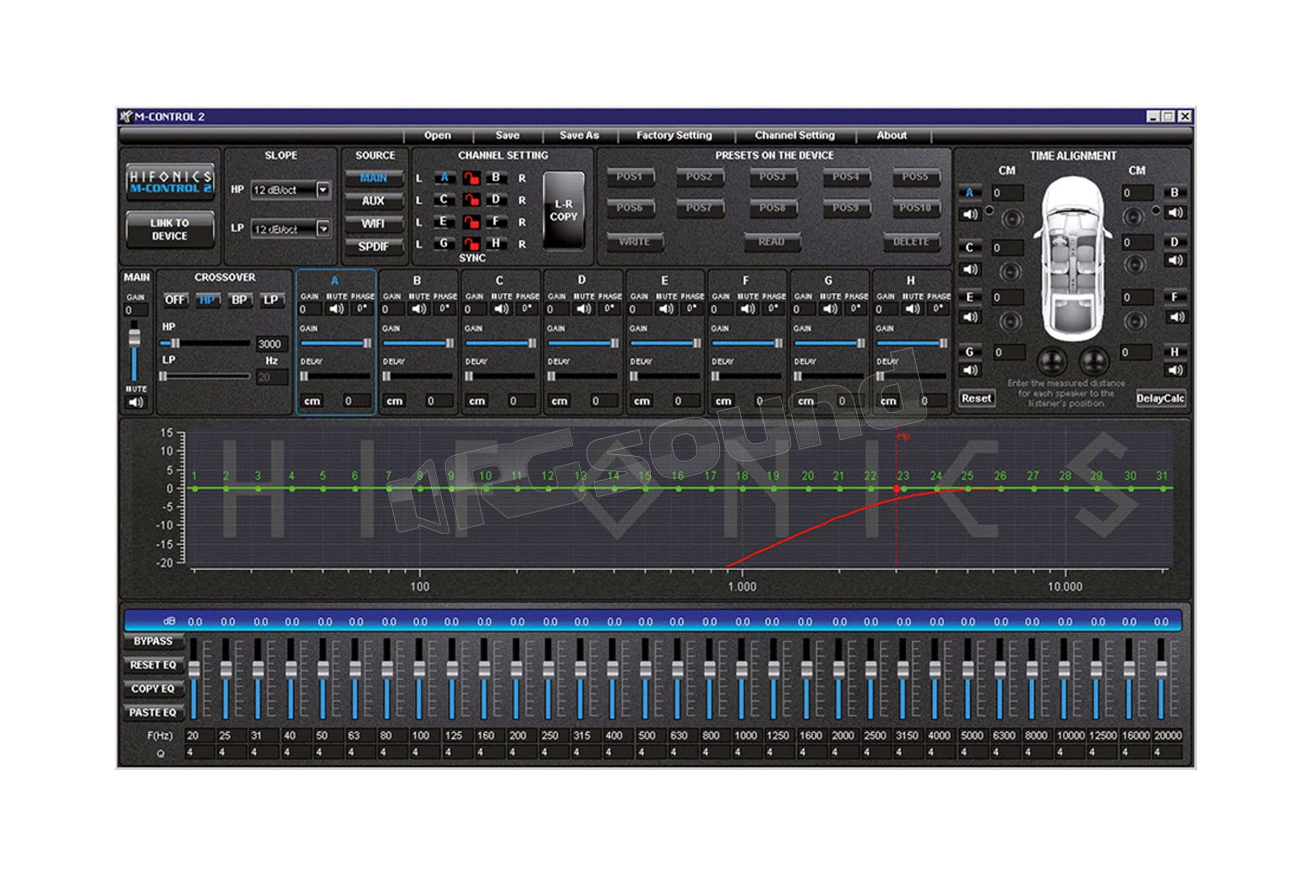Set crossover mode to HP
Screen dimensions: 1312x875
coord(207,300)
